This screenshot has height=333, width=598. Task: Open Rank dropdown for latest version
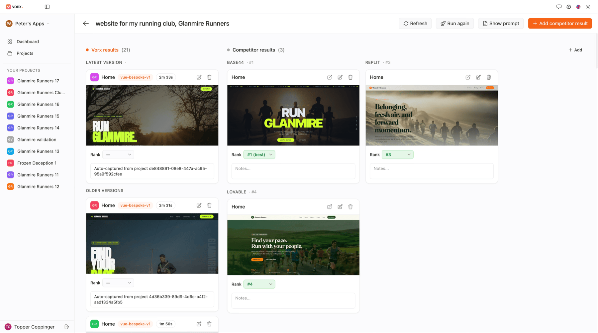118,155
